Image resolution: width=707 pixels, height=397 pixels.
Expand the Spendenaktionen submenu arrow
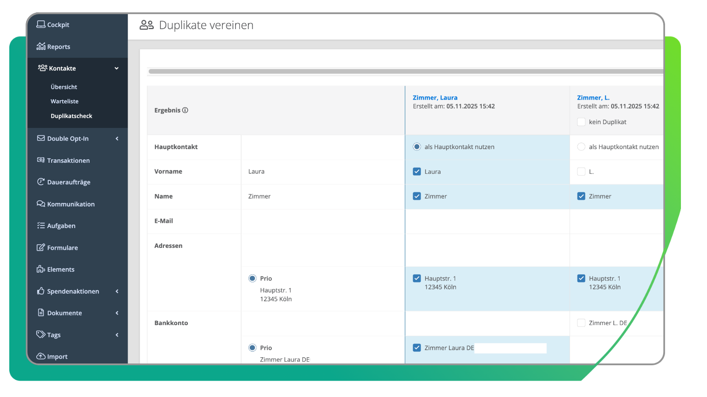coord(117,291)
